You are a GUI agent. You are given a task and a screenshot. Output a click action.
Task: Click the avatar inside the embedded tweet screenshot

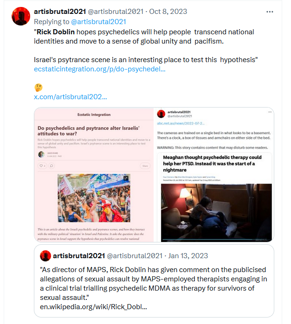(161, 114)
